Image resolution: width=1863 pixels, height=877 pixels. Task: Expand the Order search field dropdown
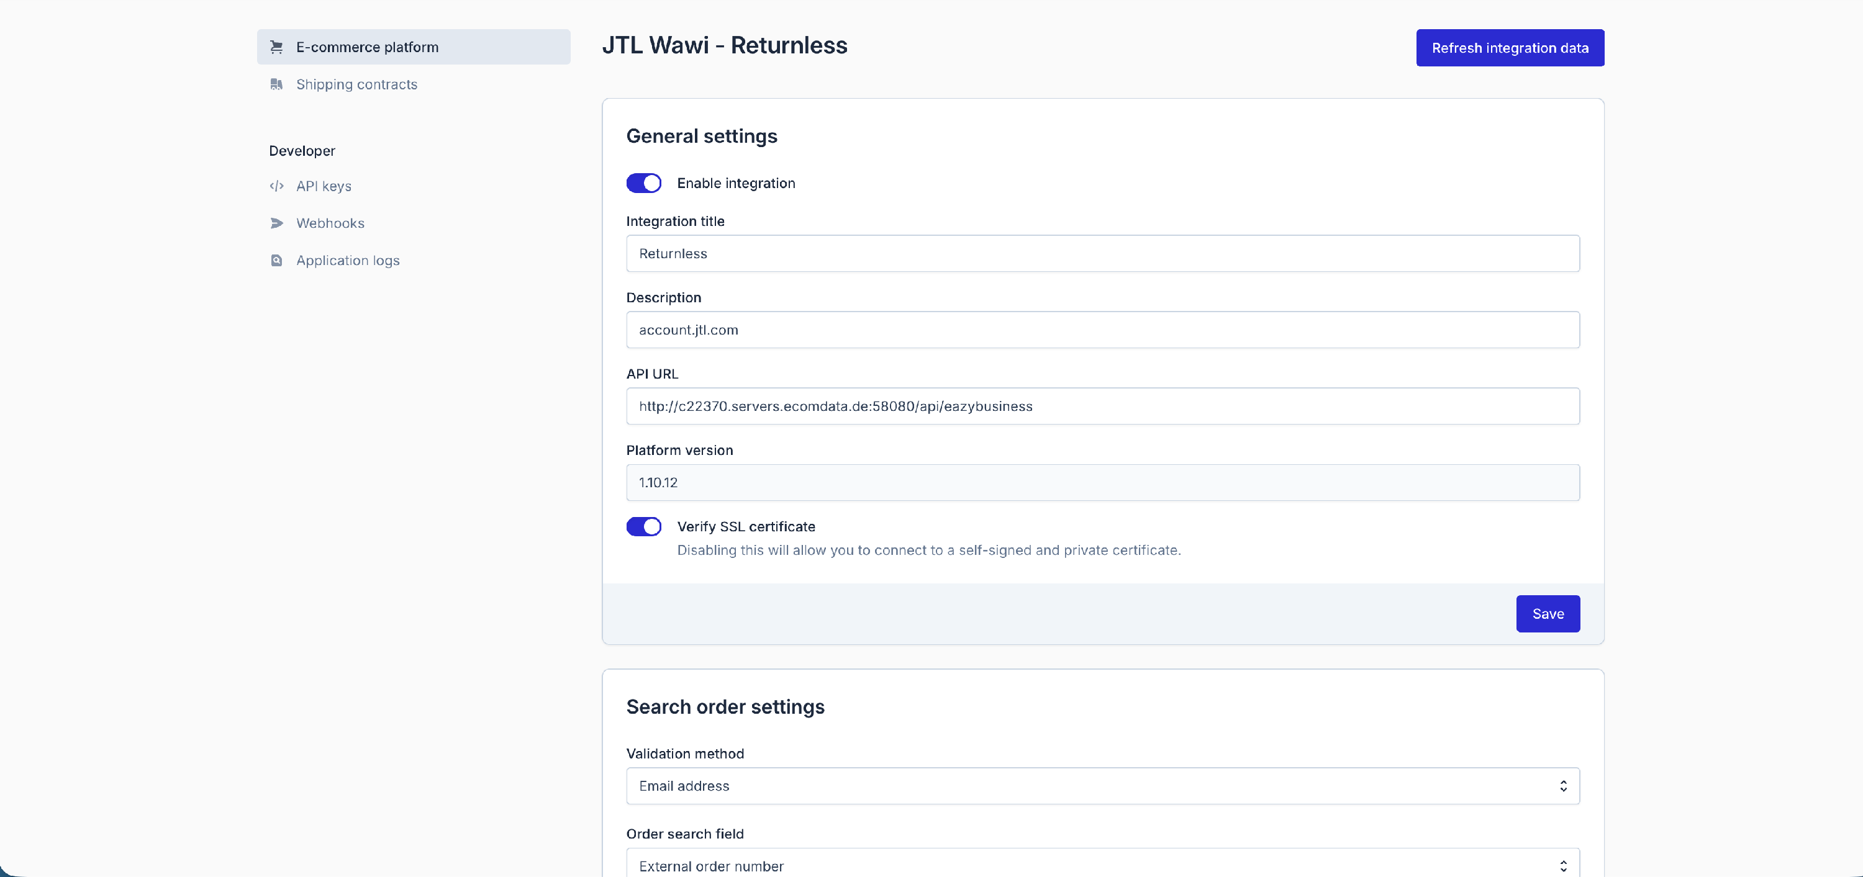[1102, 865]
